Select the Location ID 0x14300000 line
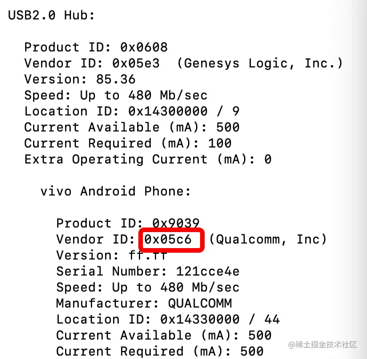Image resolution: width=367 pixels, height=359 pixels. (132, 111)
